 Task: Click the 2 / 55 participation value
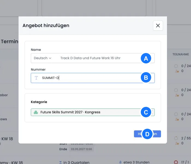pos(186,138)
